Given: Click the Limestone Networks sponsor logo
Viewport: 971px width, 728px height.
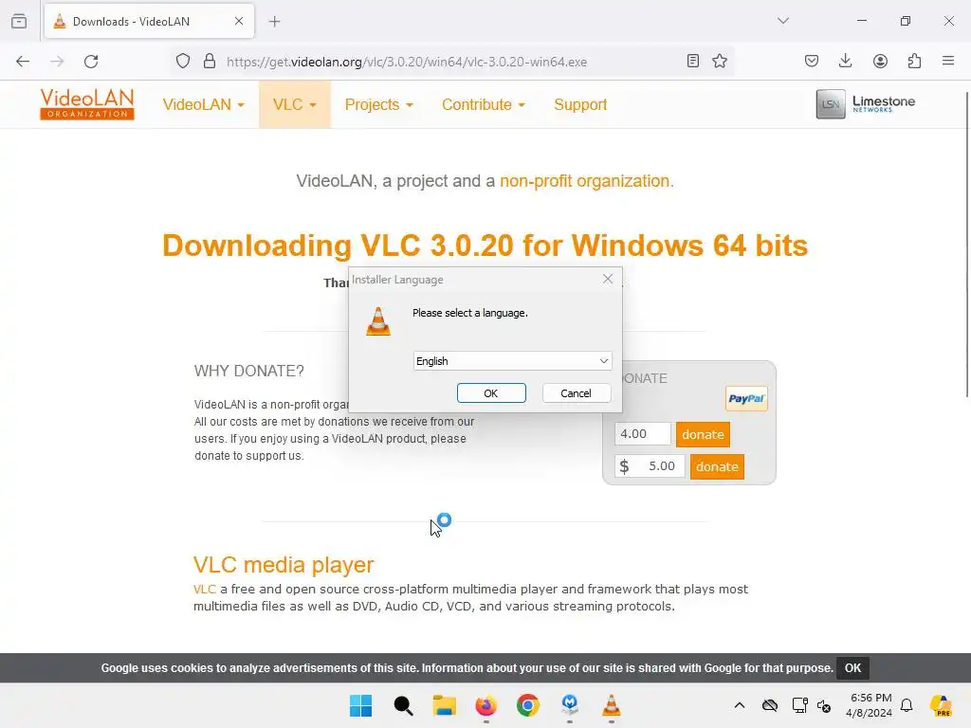Looking at the screenshot, I should (865, 104).
